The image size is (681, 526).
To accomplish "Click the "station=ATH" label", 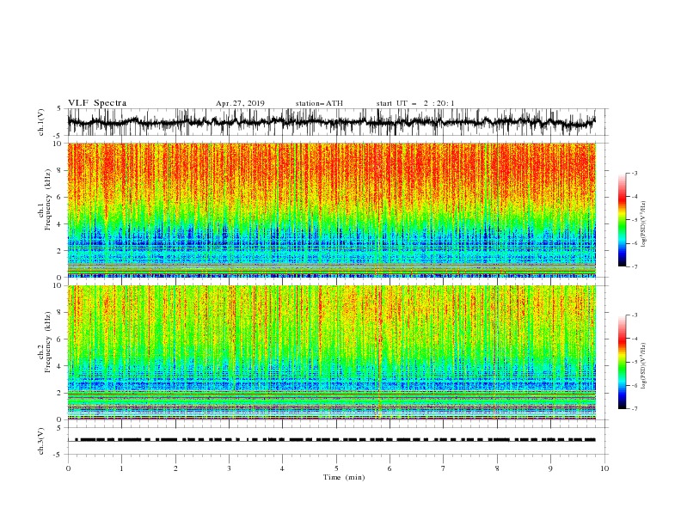I will click(319, 103).
